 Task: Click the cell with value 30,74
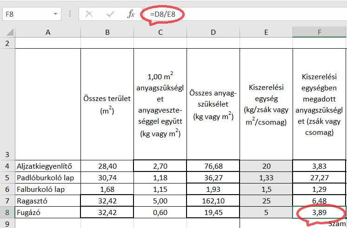(107, 177)
